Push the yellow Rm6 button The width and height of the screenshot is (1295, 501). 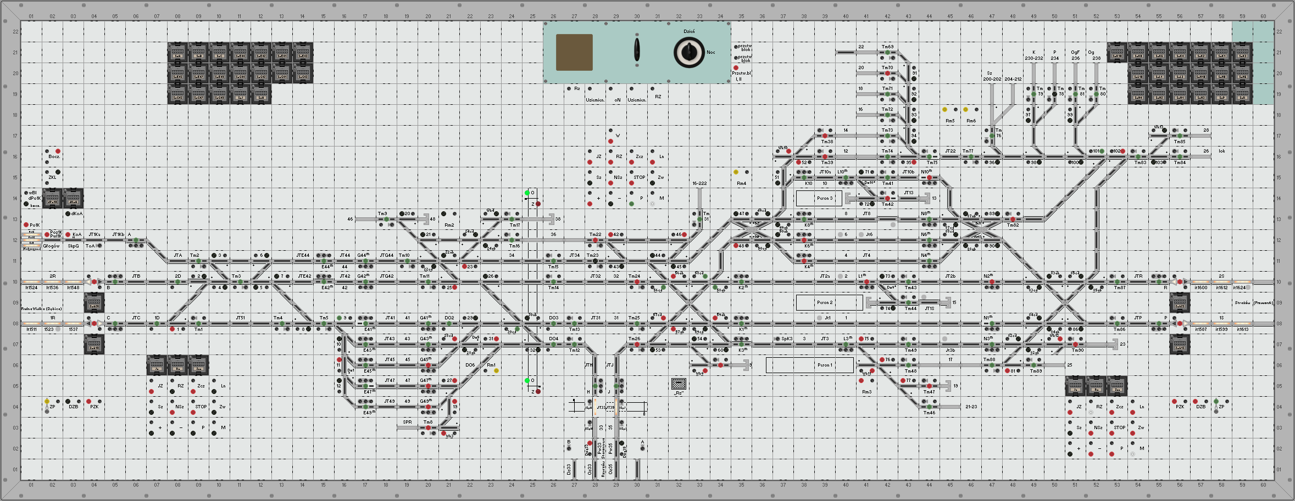point(966,110)
